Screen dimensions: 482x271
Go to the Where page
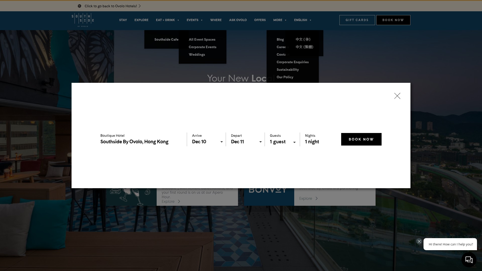(216, 20)
